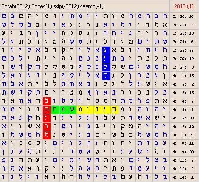The width and height of the screenshot is (199, 182).
Task: Select verse reference '4: 12: 5'
Action: click(183, 169)
